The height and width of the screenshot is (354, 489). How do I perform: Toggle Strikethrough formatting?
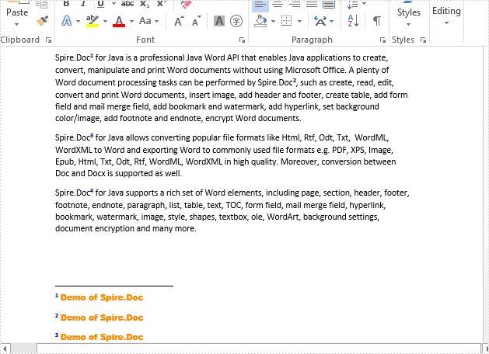point(127,4)
